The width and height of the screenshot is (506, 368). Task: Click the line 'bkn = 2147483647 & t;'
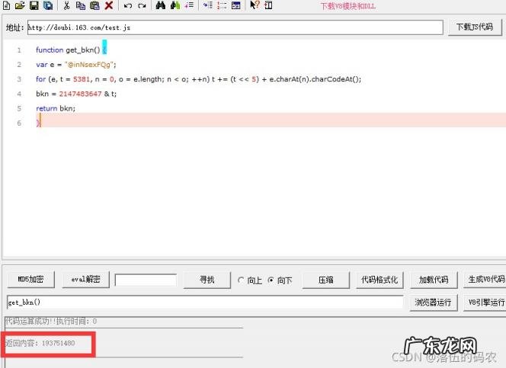tap(76, 94)
